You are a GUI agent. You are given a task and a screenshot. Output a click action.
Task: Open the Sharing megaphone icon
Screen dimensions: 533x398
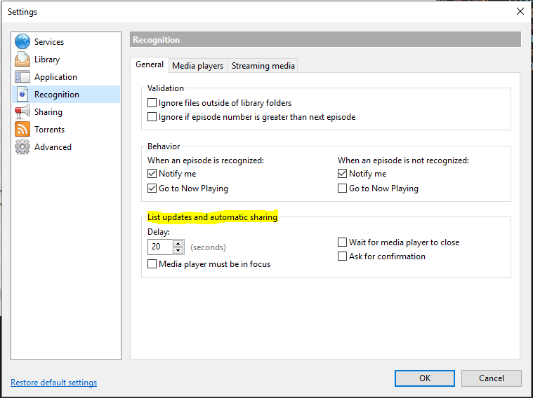coord(22,112)
